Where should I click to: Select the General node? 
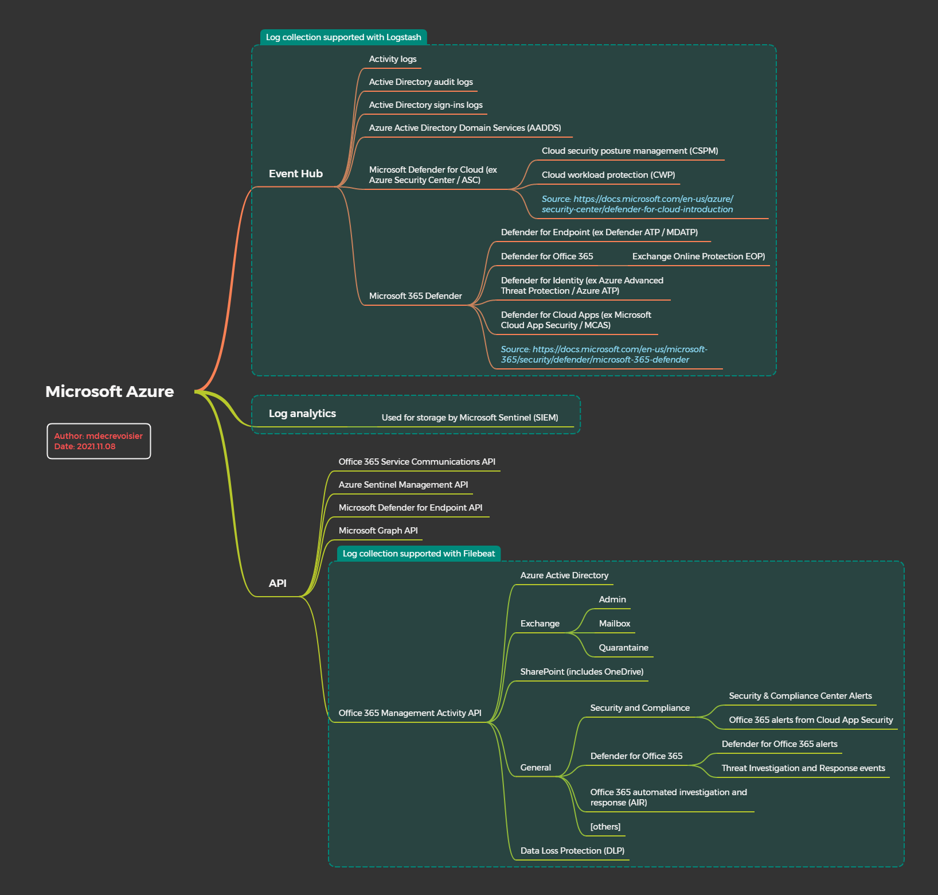[x=536, y=768]
